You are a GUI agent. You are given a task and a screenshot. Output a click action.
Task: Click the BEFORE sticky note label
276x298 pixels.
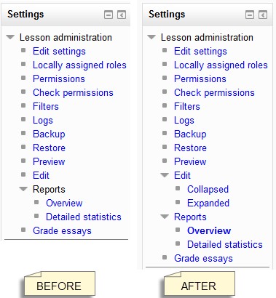(x=59, y=284)
